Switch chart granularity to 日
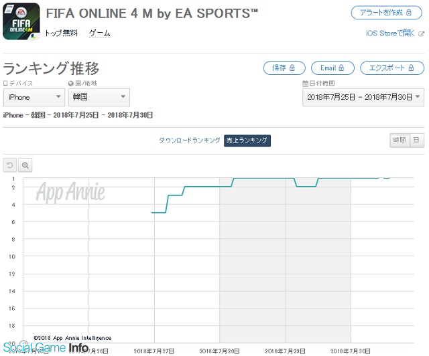429x356 pixels. point(416,141)
